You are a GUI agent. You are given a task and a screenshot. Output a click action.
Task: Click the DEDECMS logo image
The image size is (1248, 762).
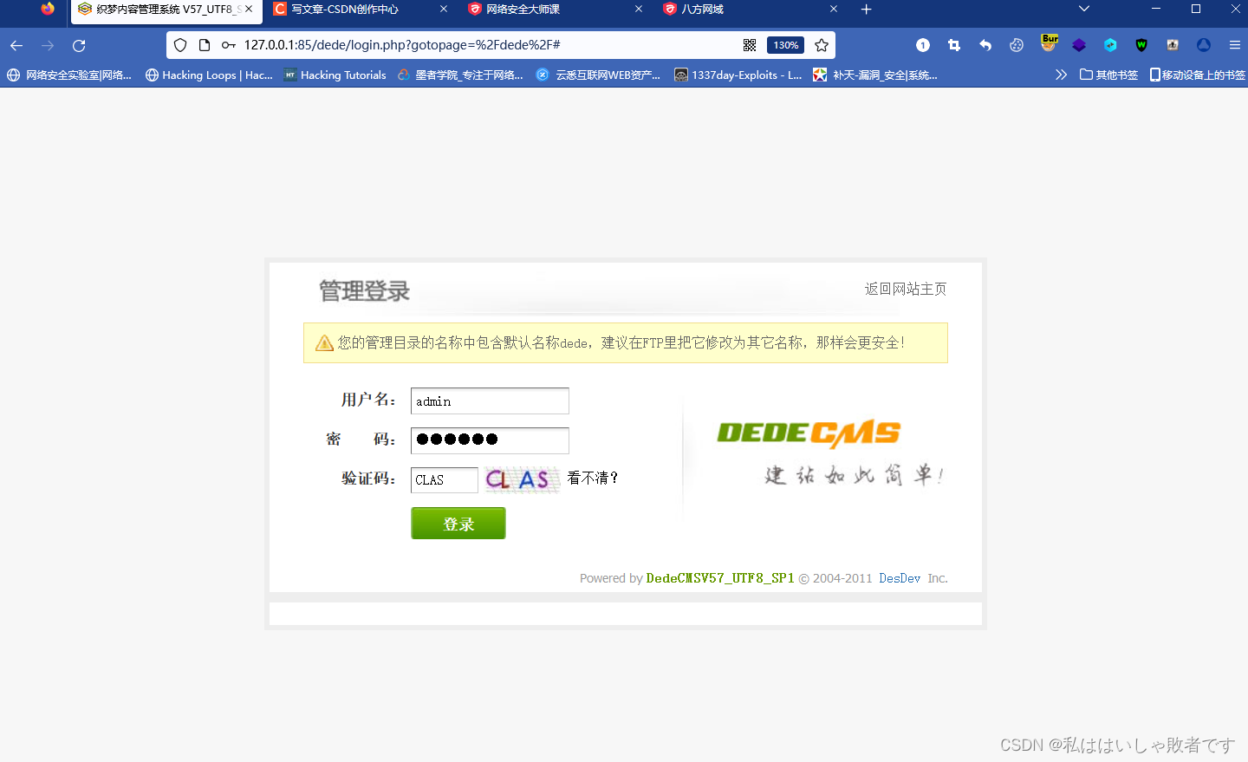click(x=809, y=433)
